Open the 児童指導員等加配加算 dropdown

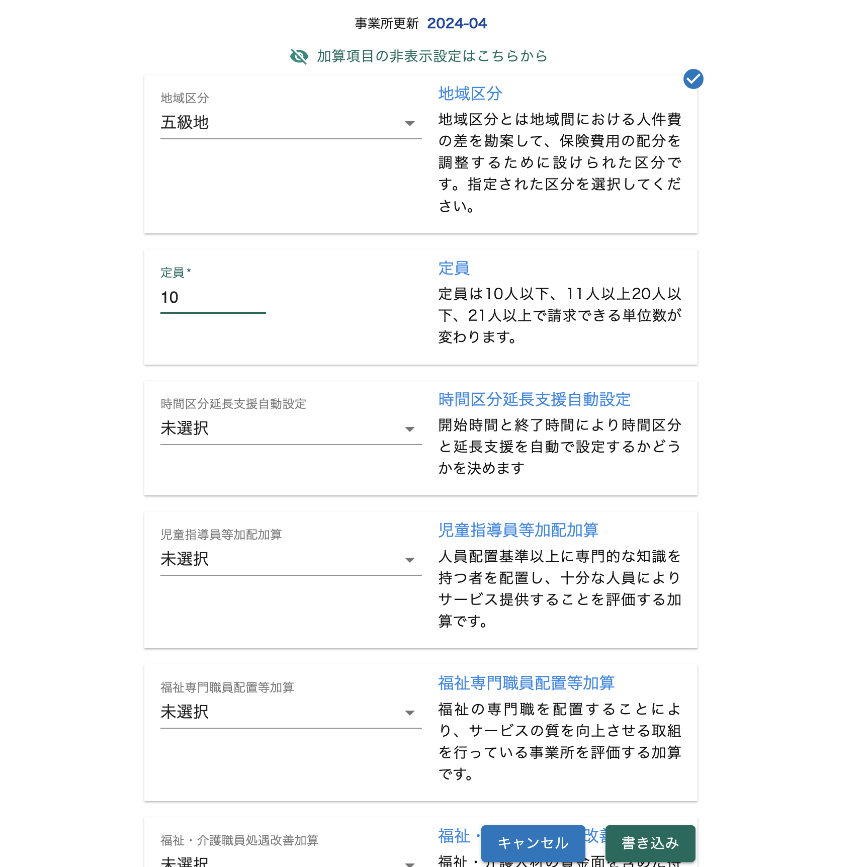pos(282,559)
